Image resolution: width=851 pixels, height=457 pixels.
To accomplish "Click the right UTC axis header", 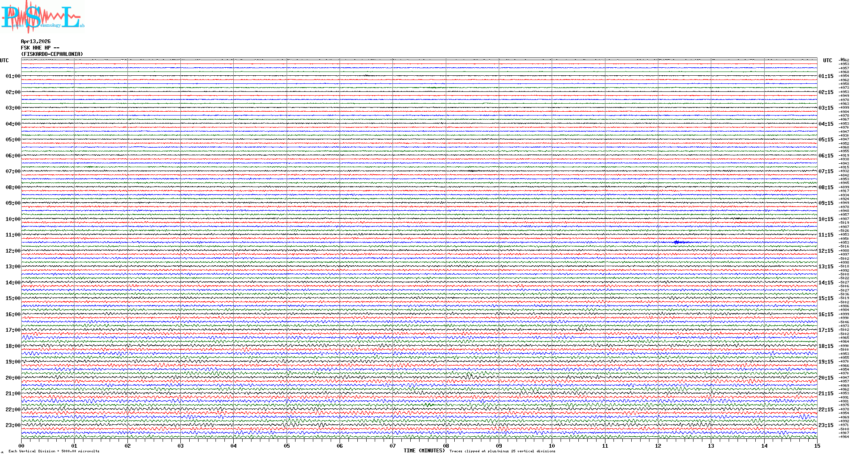I will click(x=827, y=61).
